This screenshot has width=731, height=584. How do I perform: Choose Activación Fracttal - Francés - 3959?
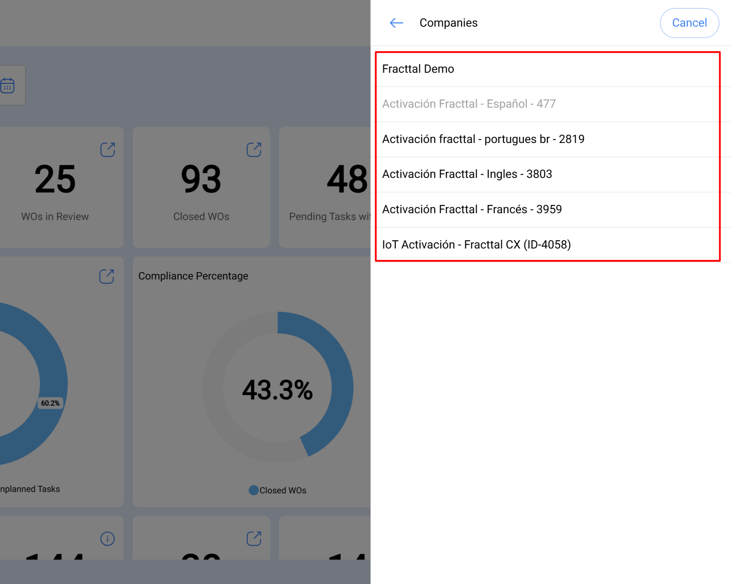click(x=472, y=210)
